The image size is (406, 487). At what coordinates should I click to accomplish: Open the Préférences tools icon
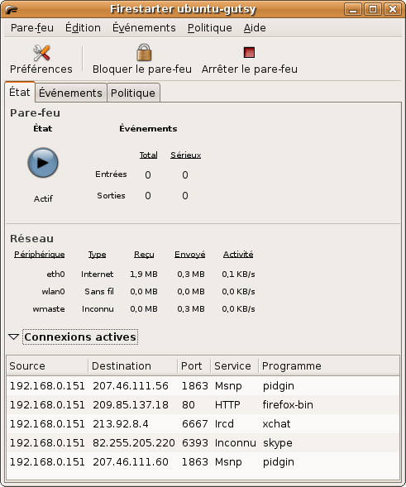coord(41,53)
